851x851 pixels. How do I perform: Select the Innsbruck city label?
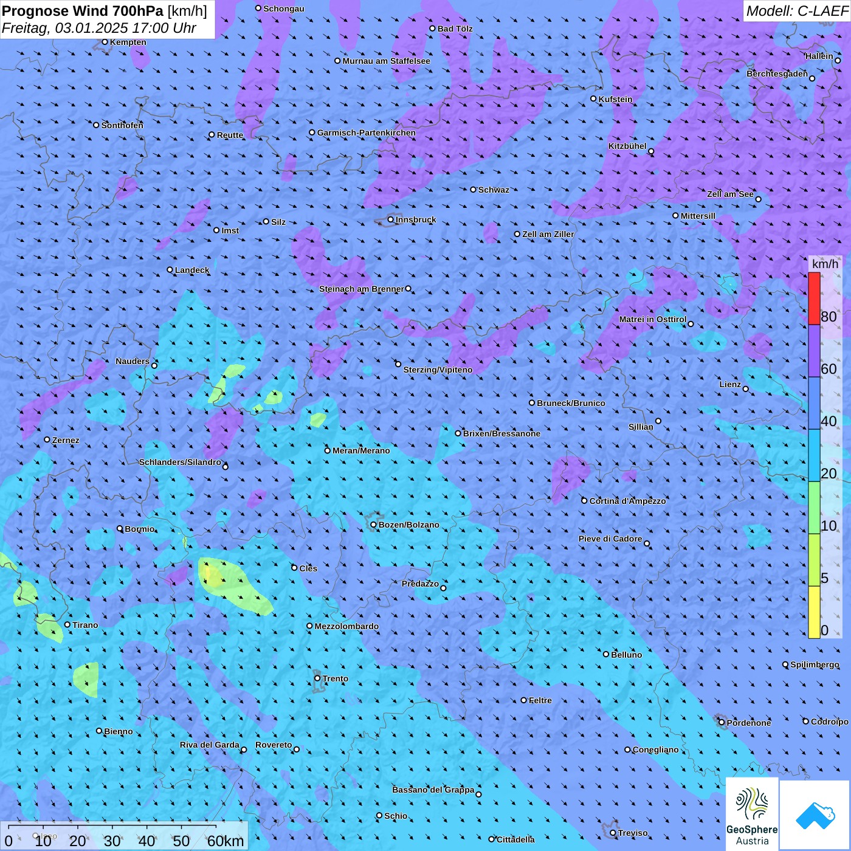(x=416, y=219)
